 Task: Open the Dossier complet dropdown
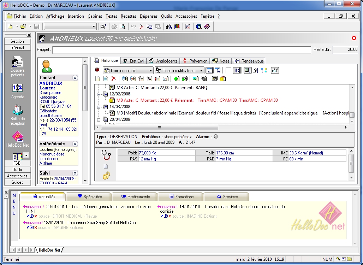coord(128,70)
